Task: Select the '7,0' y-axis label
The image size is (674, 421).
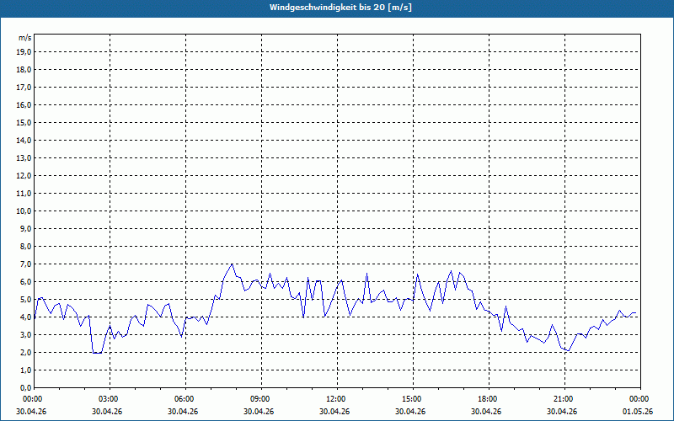Action: tap(26, 264)
